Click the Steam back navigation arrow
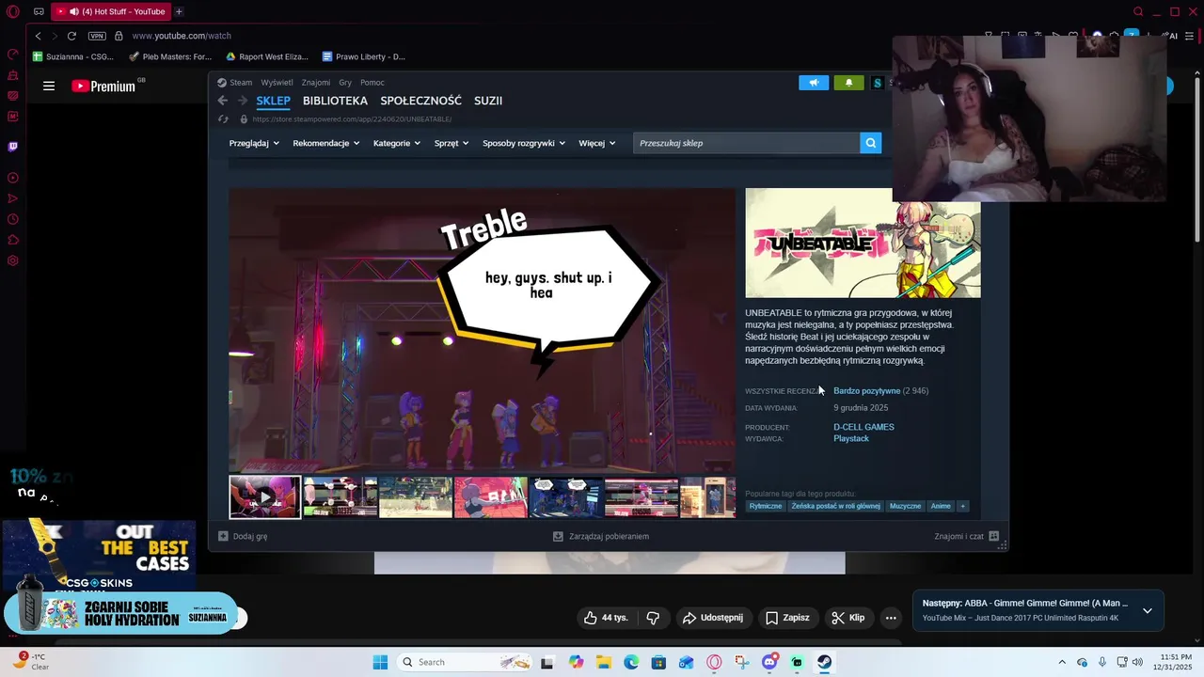 tap(223, 101)
